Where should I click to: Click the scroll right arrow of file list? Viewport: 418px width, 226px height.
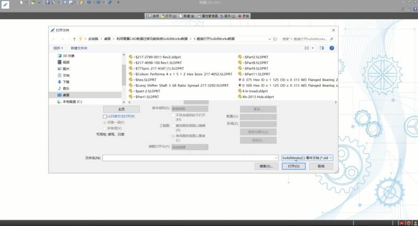pyautogui.click(x=335, y=102)
